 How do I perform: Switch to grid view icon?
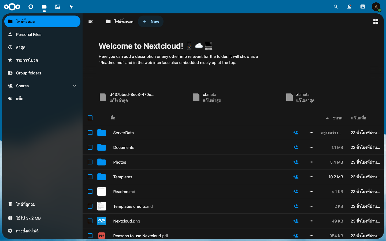tap(376, 21)
